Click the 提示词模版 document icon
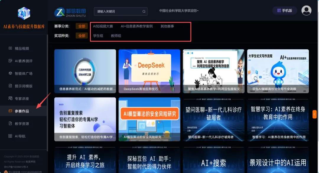 coord(10,86)
